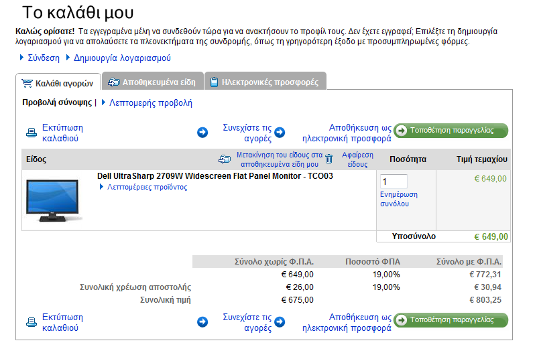
Task: Click Μετακίνηση του είδους στα αποθηκευμένα είδη μου
Action: (x=280, y=159)
